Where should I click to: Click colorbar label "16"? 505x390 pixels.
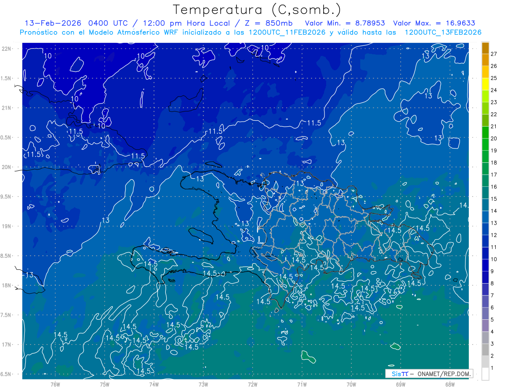click(x=494, y=187)
